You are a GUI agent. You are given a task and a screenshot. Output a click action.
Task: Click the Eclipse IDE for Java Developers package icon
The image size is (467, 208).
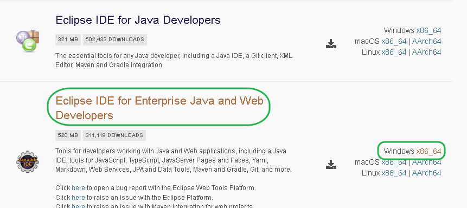click(28, 41)
